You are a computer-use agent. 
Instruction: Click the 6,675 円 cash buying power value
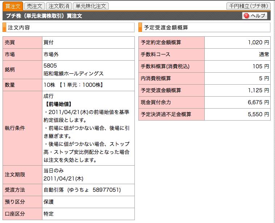click(258, 102)
